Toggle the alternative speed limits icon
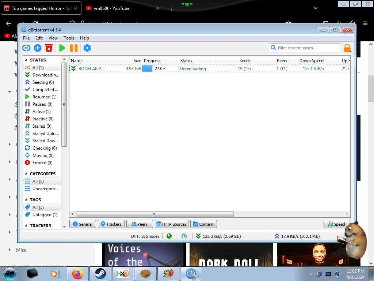Image resolution: width=374 pixels, height=281 pixels. coord(184,236)
